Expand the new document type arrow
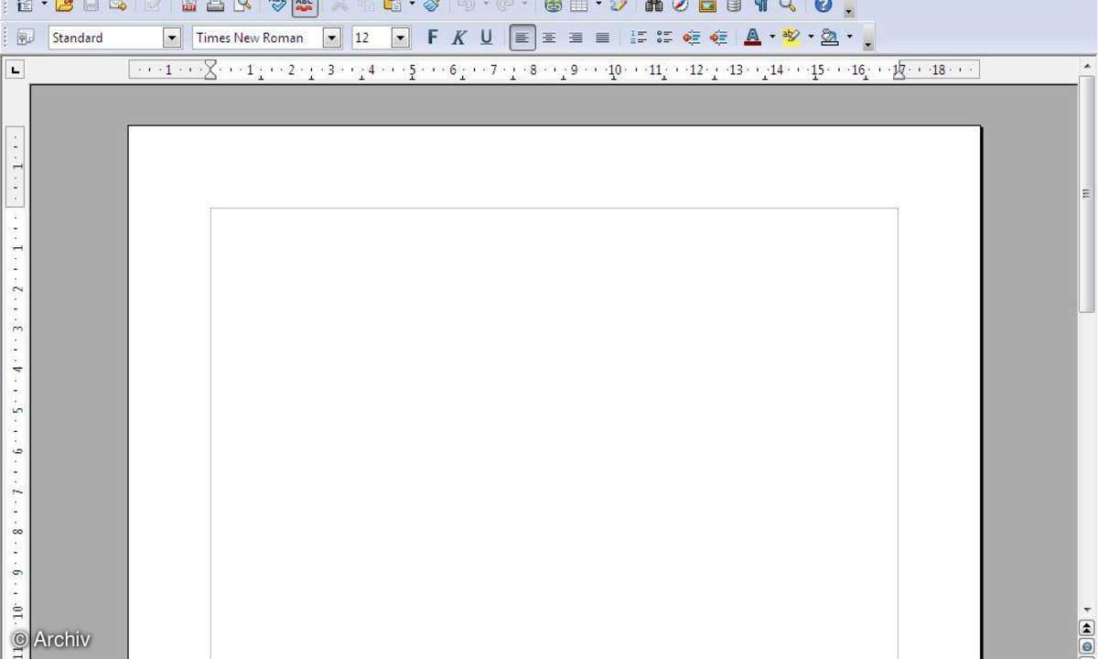The height and width of the screenshot is (659, 1098). click(x=43, y=5)
